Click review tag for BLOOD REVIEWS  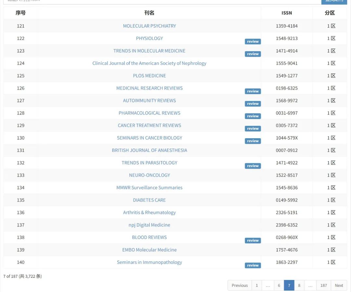click(x=253, y=240)
